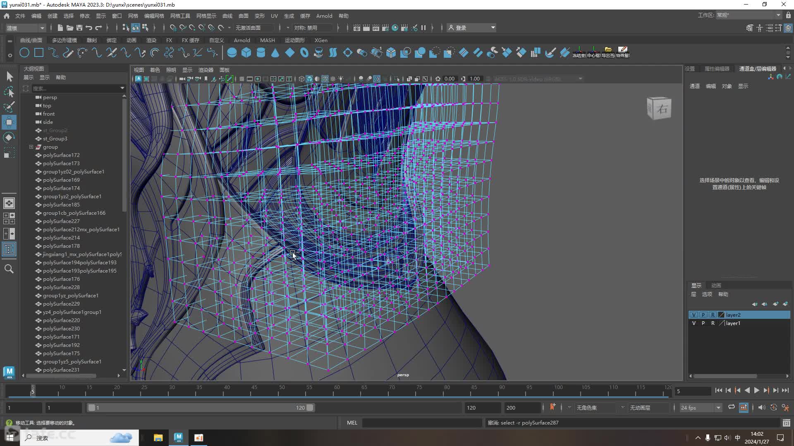Open the 工作区 workspace dropdown
This screenshot has width=794, height=446.
[749, 15]
